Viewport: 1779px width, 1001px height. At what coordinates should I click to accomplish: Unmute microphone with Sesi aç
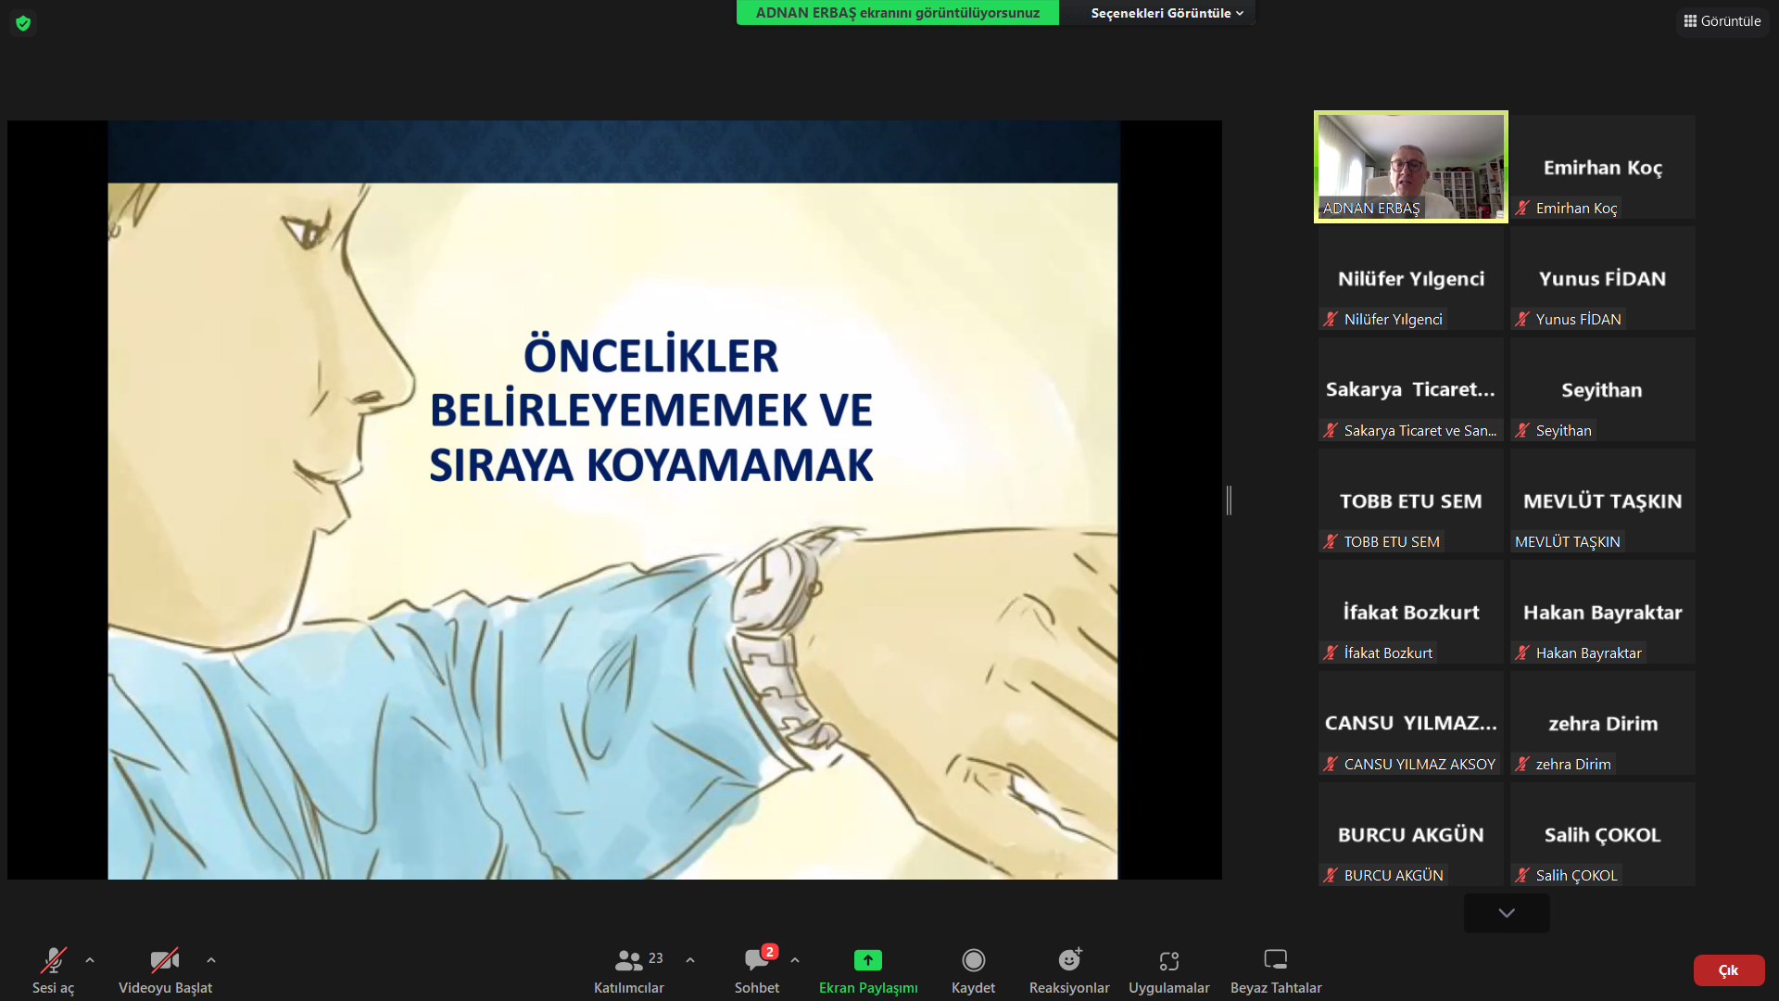pyautogui.click(x=53, y=969)
